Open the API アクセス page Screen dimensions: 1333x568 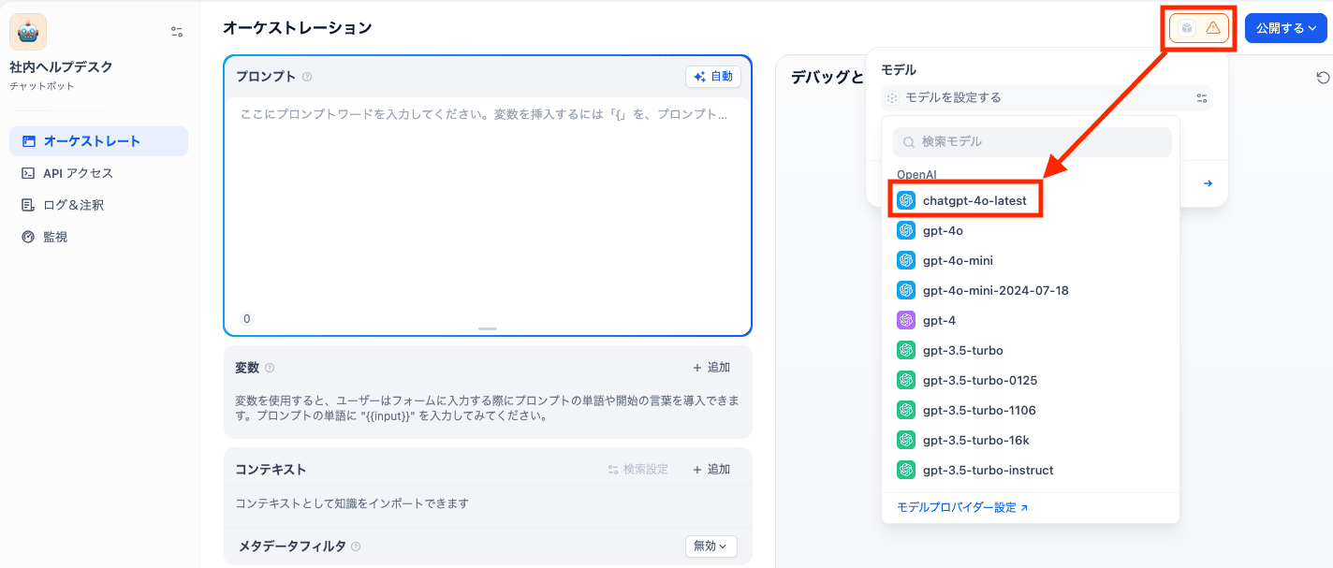[x=98, y=173]
